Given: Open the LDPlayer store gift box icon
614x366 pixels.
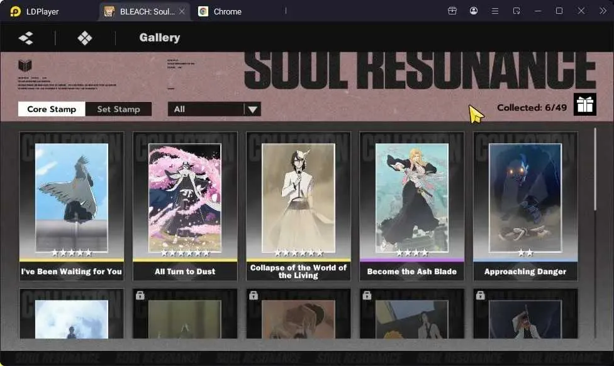Looking at the screenshot, I should pos(452,11).
